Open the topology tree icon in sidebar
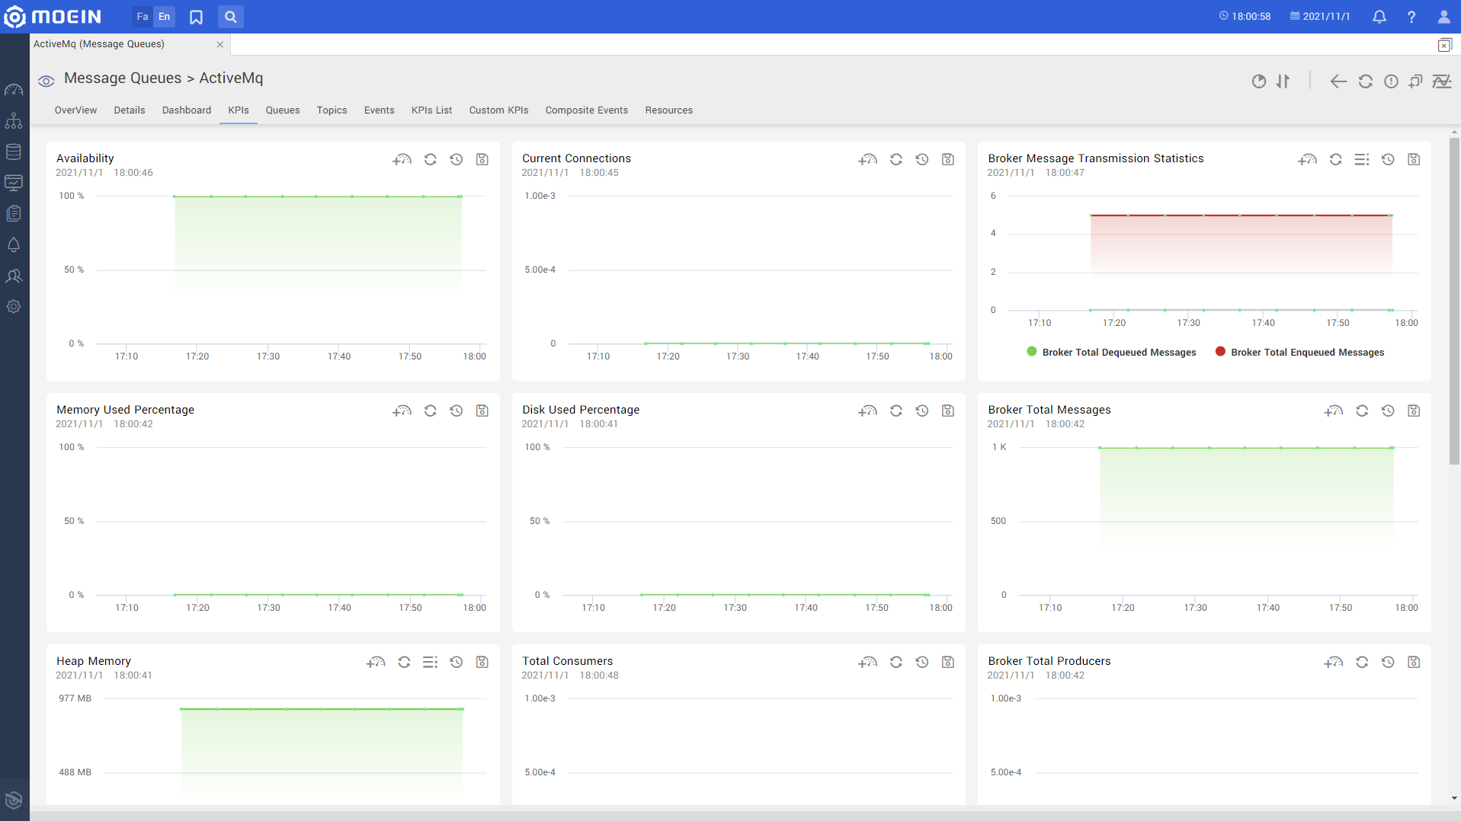Screen dimensions: 1461x821 coord(14,120)
